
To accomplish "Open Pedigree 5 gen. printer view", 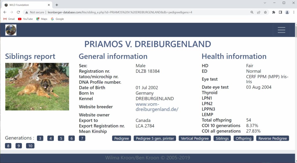I will tap(155, 138).
